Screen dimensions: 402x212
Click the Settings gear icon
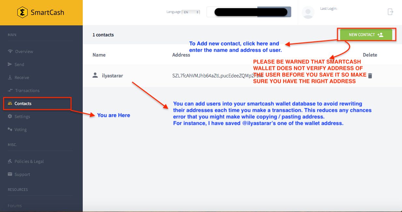coord(10,116)
